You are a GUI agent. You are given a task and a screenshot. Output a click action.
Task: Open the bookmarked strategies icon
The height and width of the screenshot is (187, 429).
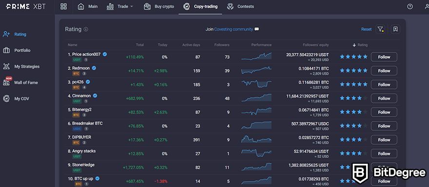(x=395, y=29)
